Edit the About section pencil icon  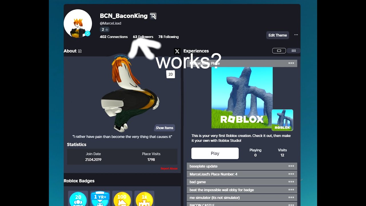[x=80, y=51]
